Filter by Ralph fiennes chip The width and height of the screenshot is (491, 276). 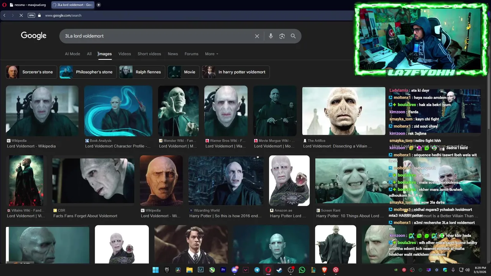[x=142, y=72]
